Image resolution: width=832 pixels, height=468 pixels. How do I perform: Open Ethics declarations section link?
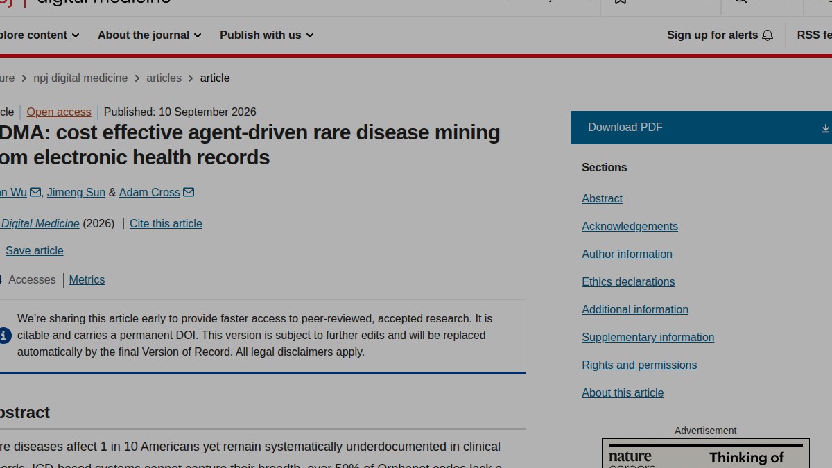pyautogui.click(x=628, y=282)
